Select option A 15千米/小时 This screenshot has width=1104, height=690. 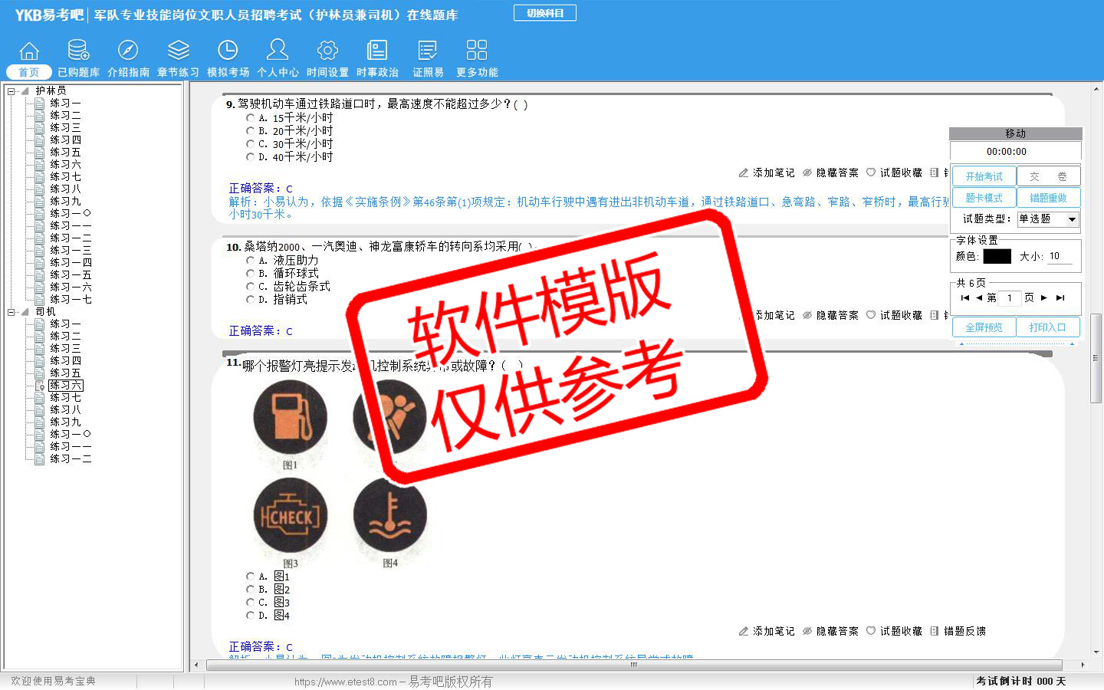tap(250, 118)
